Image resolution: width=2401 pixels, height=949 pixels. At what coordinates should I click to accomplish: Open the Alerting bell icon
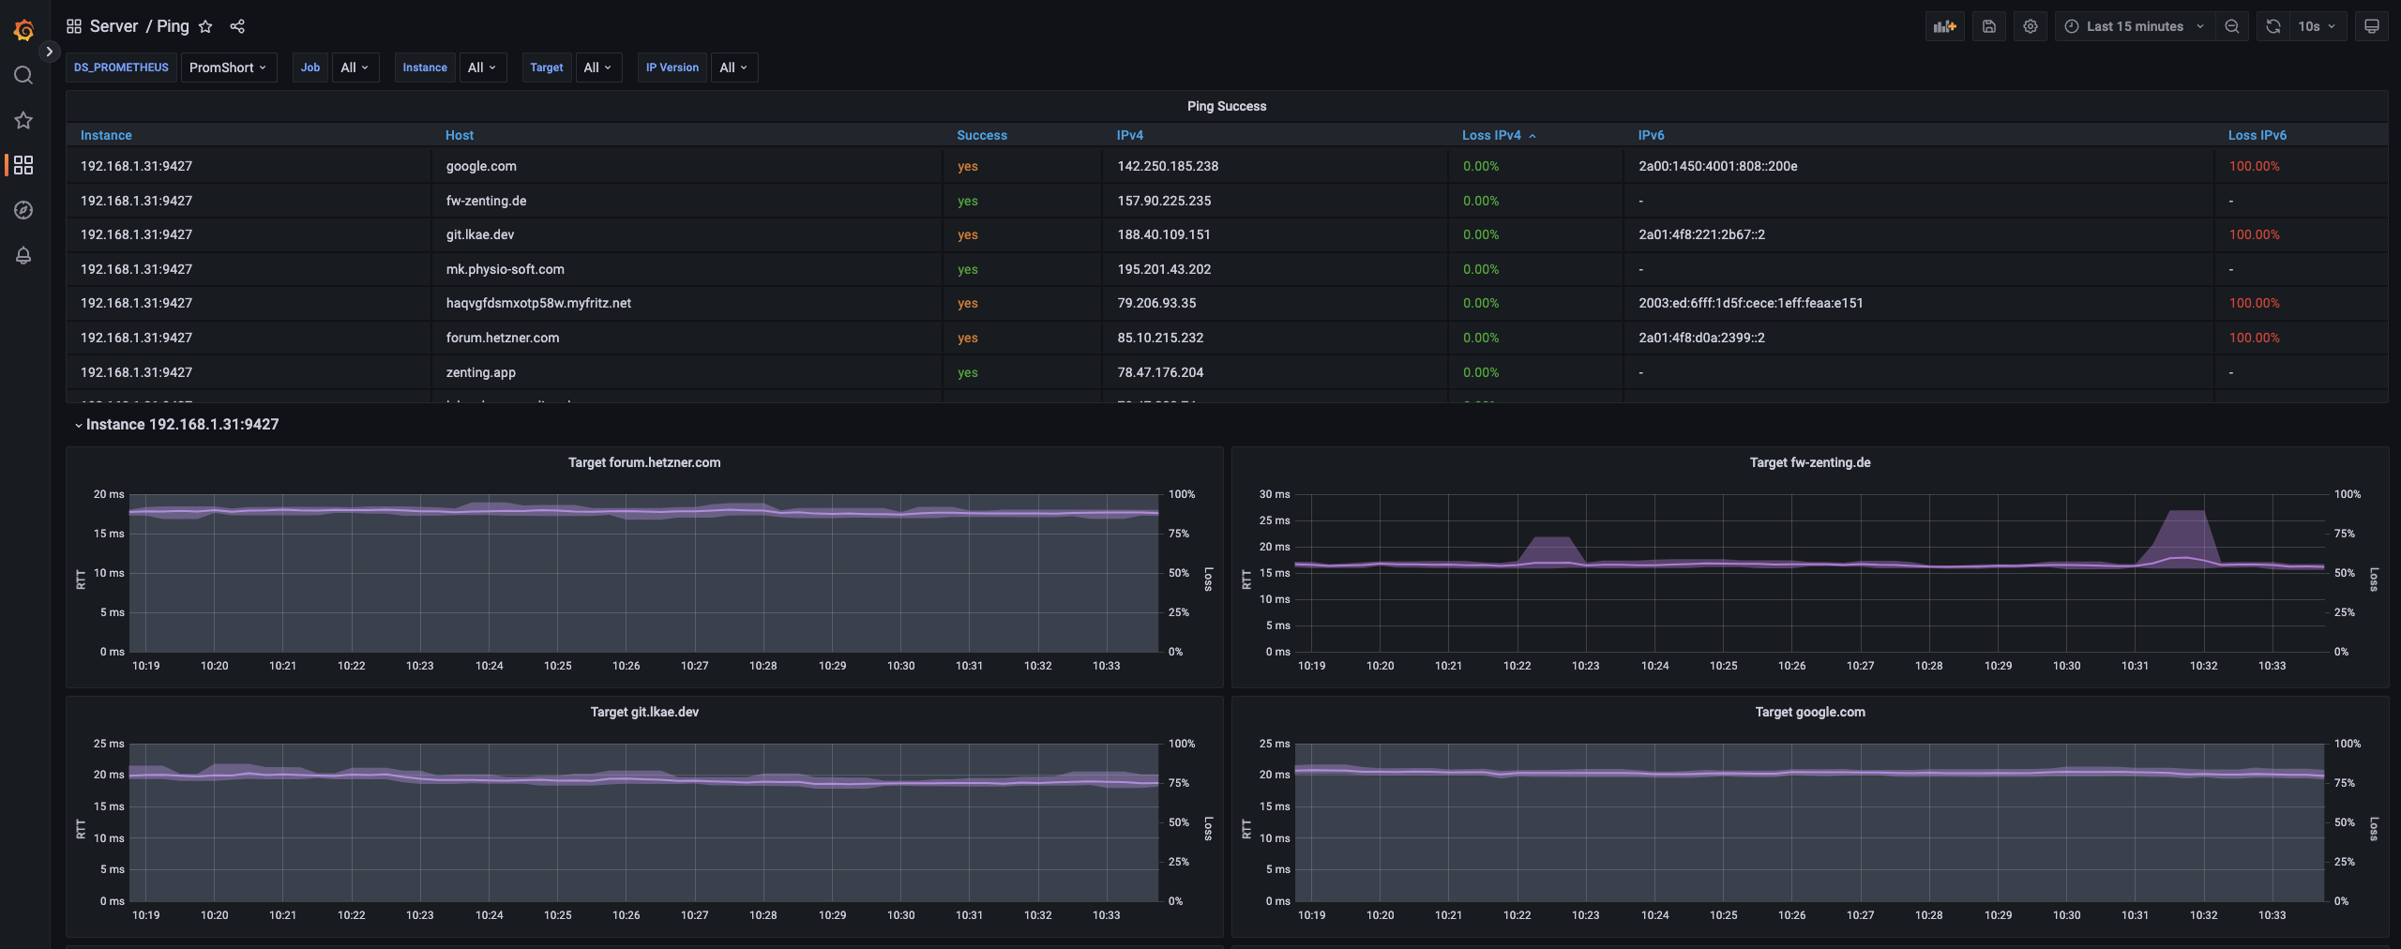23,255
